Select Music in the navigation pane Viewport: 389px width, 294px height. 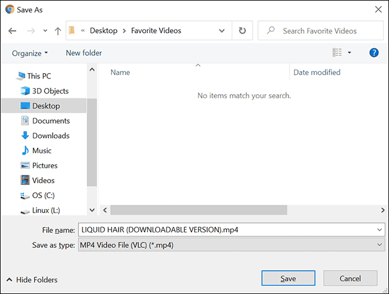[x=41, y=151]
